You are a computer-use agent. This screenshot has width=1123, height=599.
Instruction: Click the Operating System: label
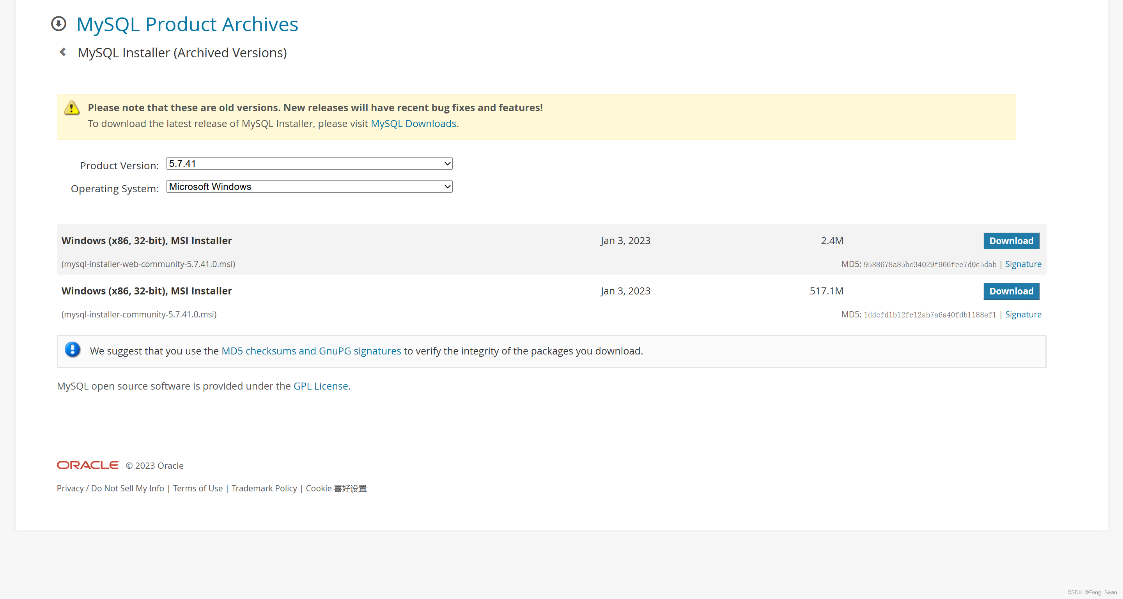point(115,189)
